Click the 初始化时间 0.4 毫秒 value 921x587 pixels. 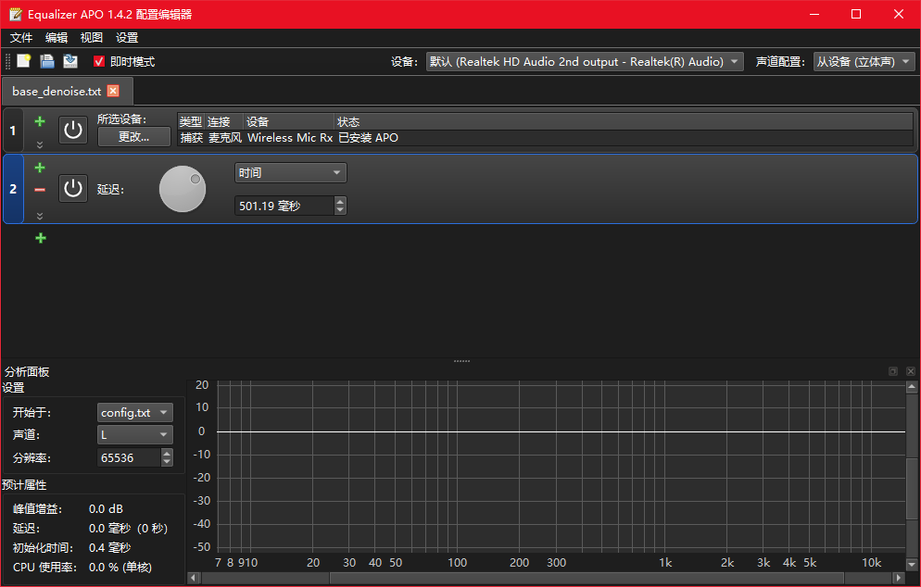[x=110, y=548]
